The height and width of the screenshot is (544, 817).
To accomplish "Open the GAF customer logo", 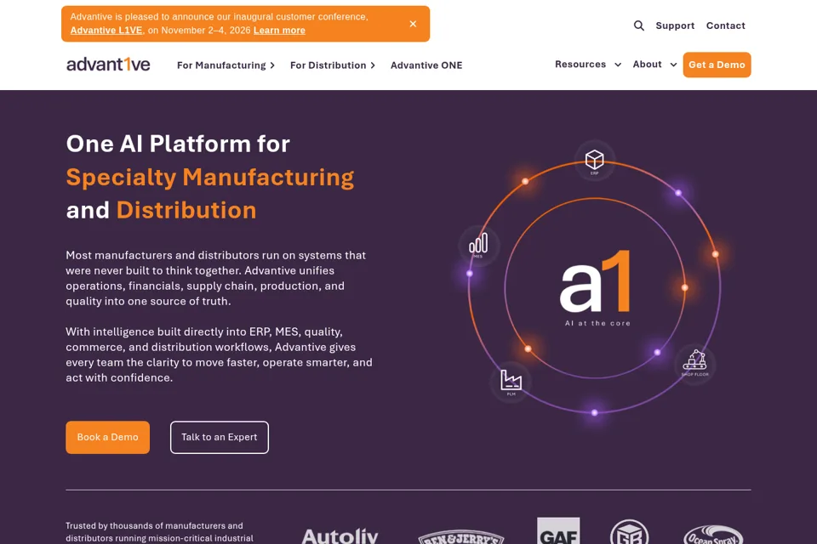I will 558,531.
